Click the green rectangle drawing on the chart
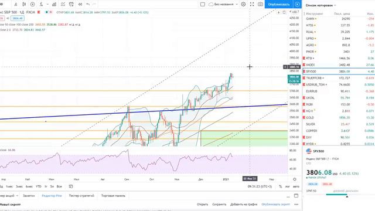 point(244,138)
